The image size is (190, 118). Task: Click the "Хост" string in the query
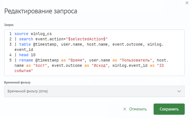point(40,66)
